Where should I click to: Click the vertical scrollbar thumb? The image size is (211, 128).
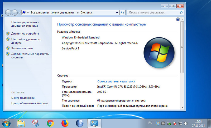pos(182,47)
